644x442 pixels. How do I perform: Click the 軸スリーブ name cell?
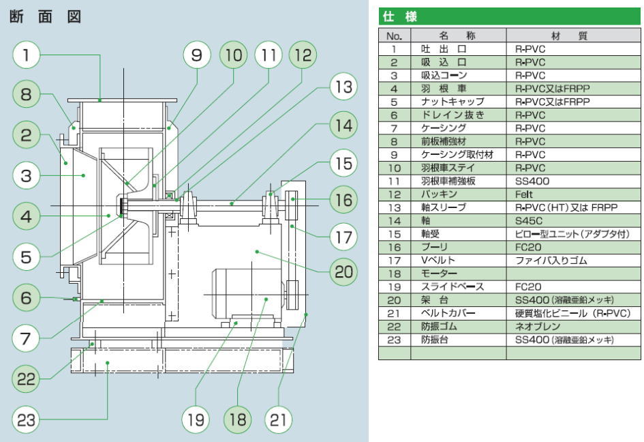click(x=459, y=207)
